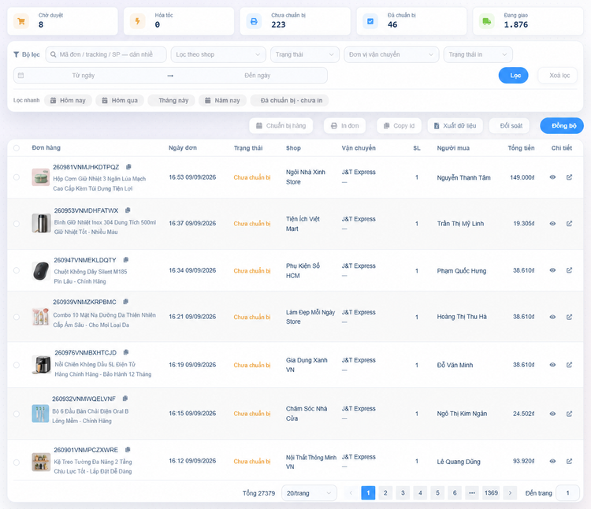Copy order ID 260953VNMDHFATWX

click(x=128, y=210)
